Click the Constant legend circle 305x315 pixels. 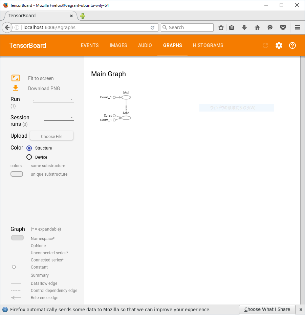pos(14,267)
